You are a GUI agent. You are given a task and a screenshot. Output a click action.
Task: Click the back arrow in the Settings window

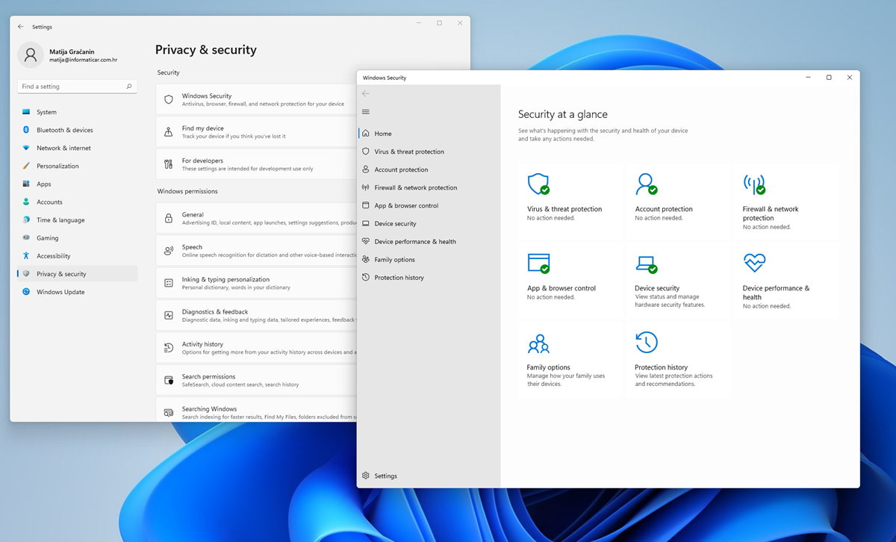(x=21, y=27)
